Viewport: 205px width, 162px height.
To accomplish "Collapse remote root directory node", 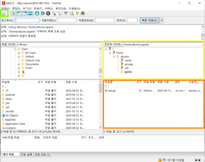I will (106, 49).
